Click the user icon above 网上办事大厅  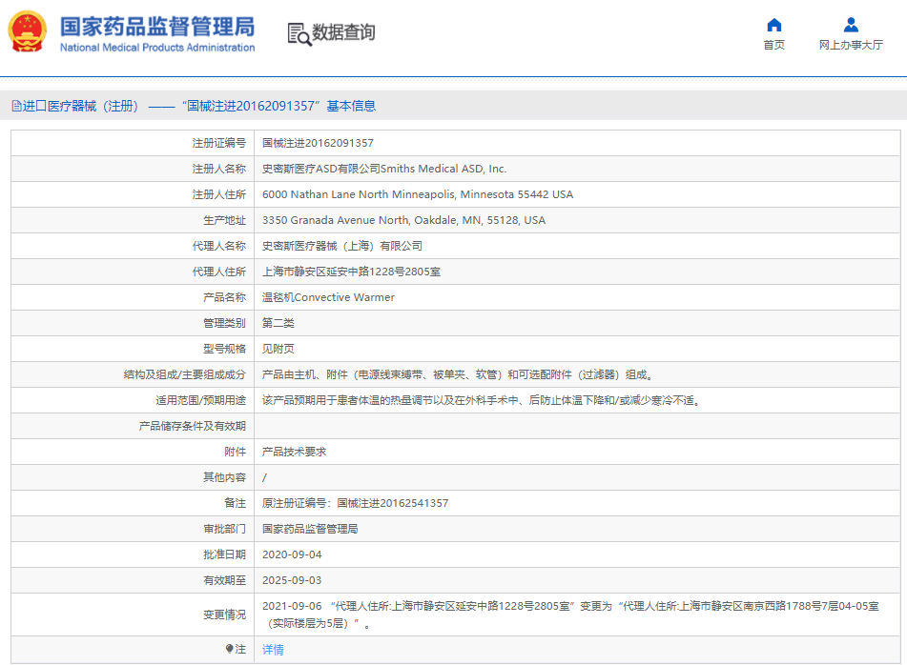pos(851,25)
